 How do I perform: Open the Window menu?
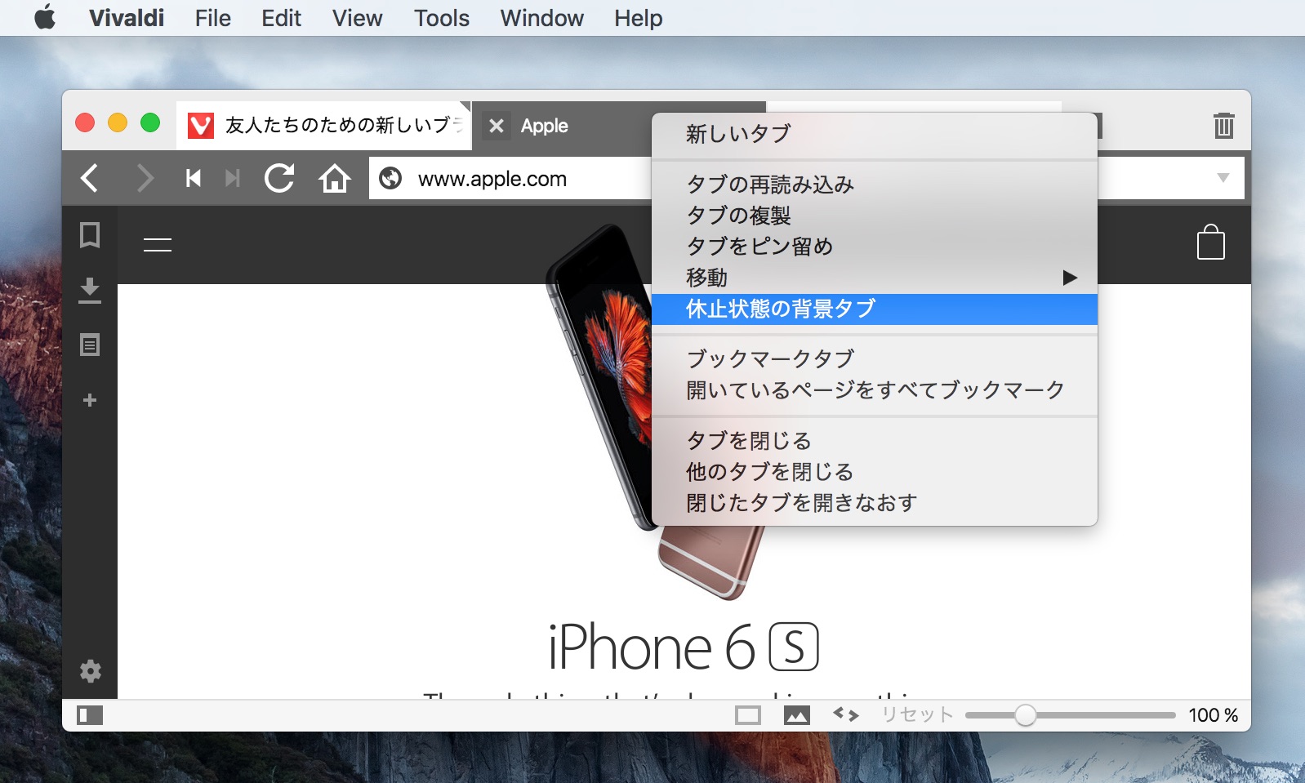coord(542,18)
